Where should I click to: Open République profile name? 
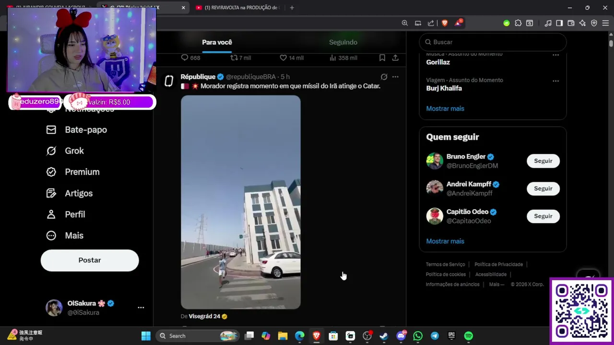tap(198, 77)
